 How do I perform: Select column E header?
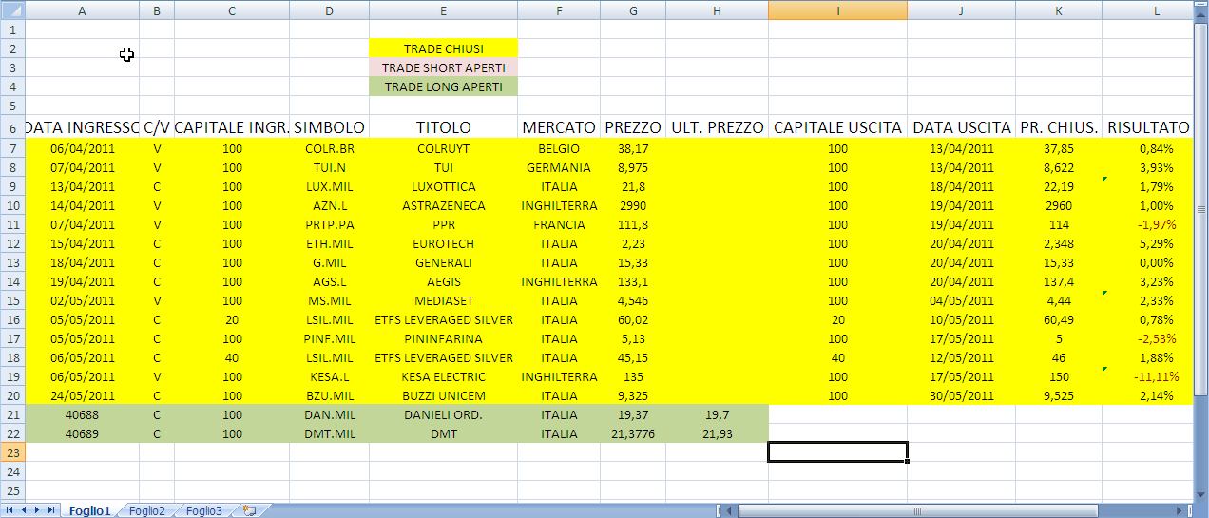tap(443, 10)
